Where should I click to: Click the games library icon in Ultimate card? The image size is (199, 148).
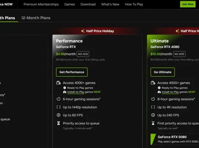(x=153, y=83)
